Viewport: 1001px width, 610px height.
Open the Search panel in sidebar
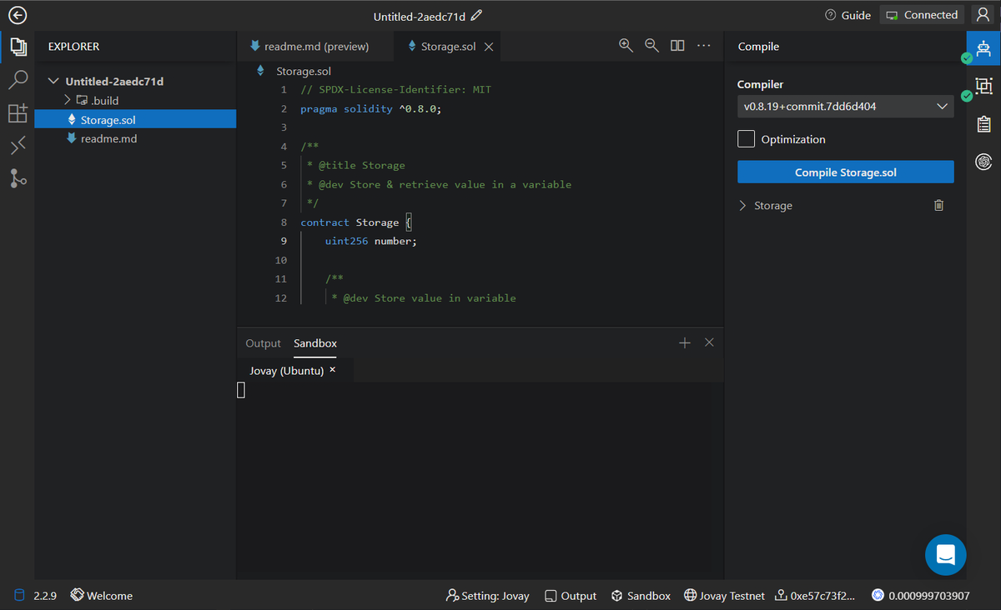coord(18,80)
